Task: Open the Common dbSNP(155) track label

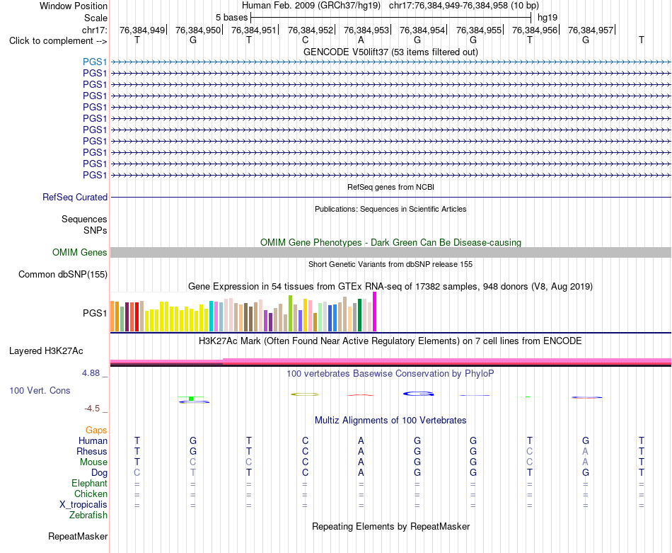Action: point(63,274)
